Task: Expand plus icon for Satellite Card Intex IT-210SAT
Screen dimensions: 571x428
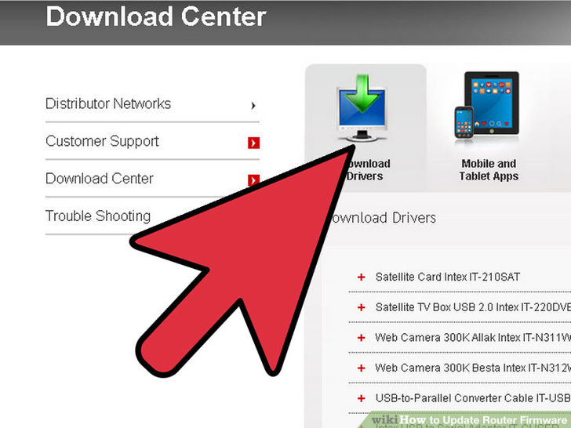Action: point(361,277)
